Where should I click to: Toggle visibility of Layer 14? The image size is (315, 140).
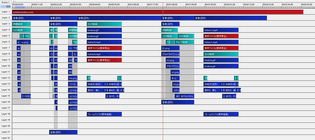6,90
